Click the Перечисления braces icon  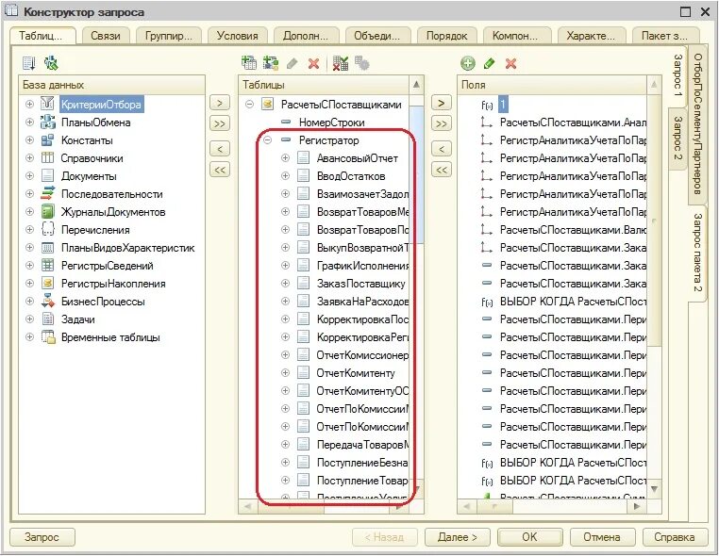[x=48, y=229]
